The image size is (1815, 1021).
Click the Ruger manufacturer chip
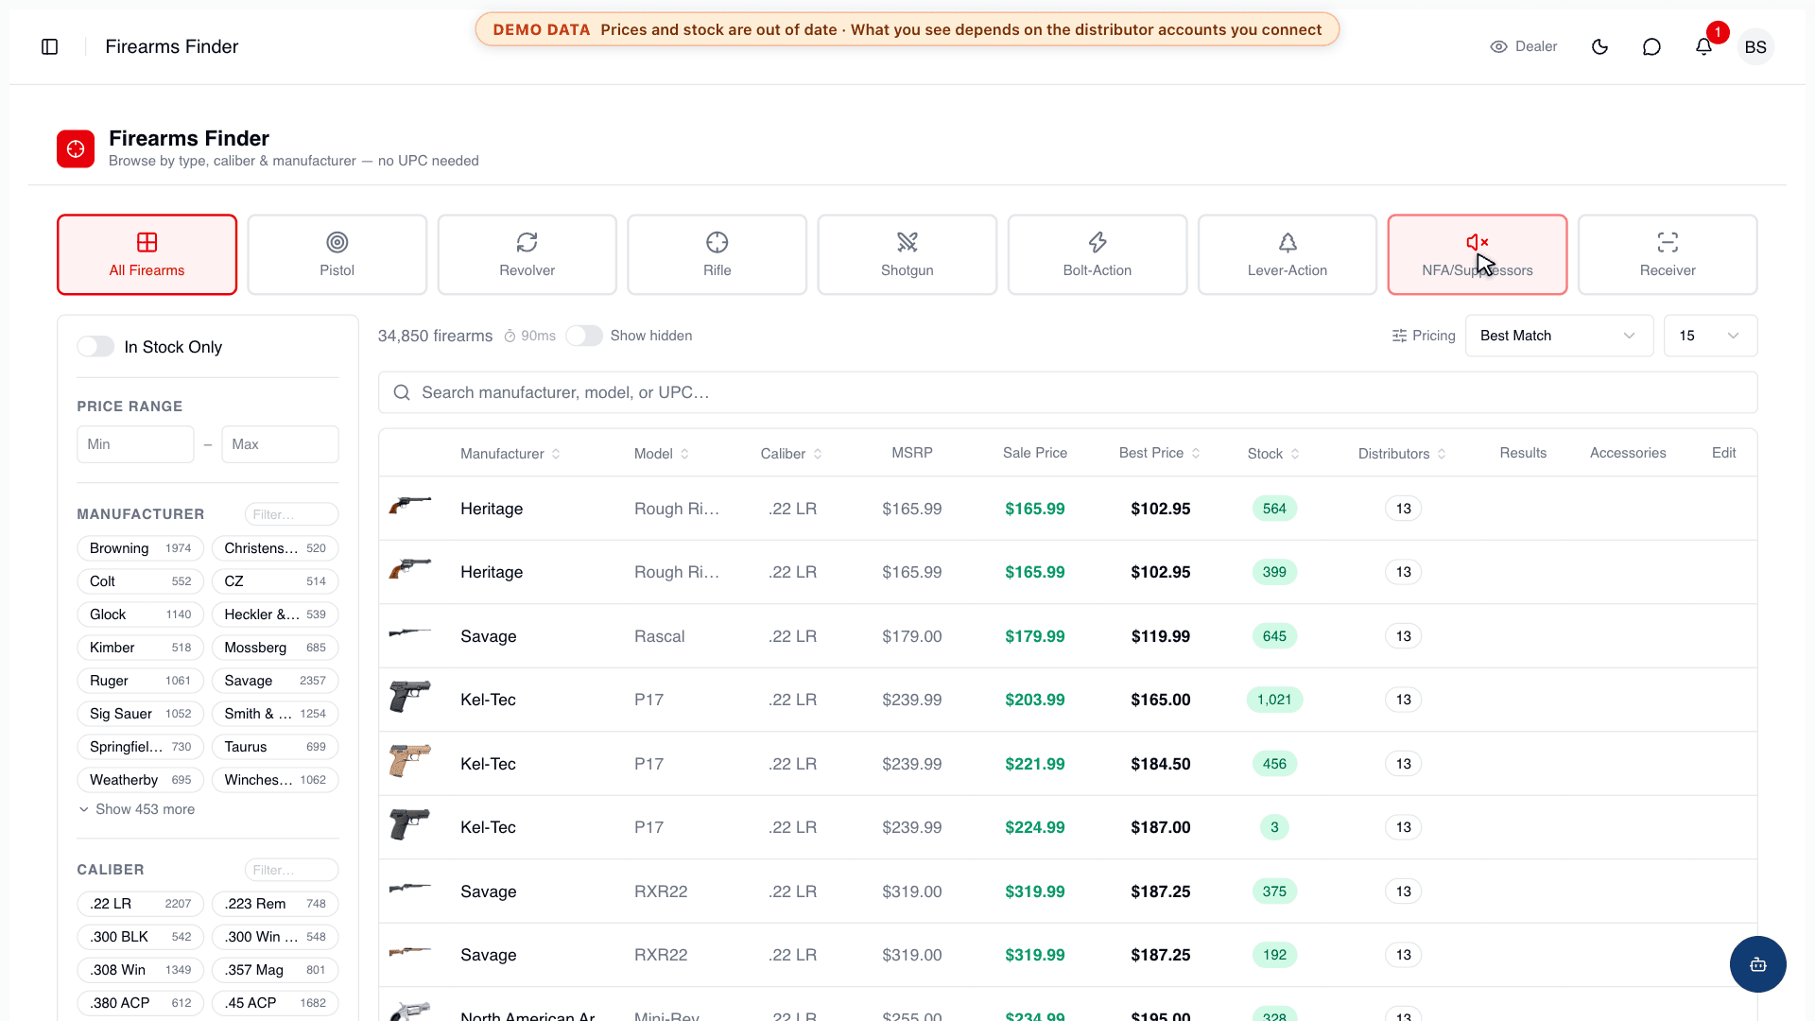click(141, 681)
